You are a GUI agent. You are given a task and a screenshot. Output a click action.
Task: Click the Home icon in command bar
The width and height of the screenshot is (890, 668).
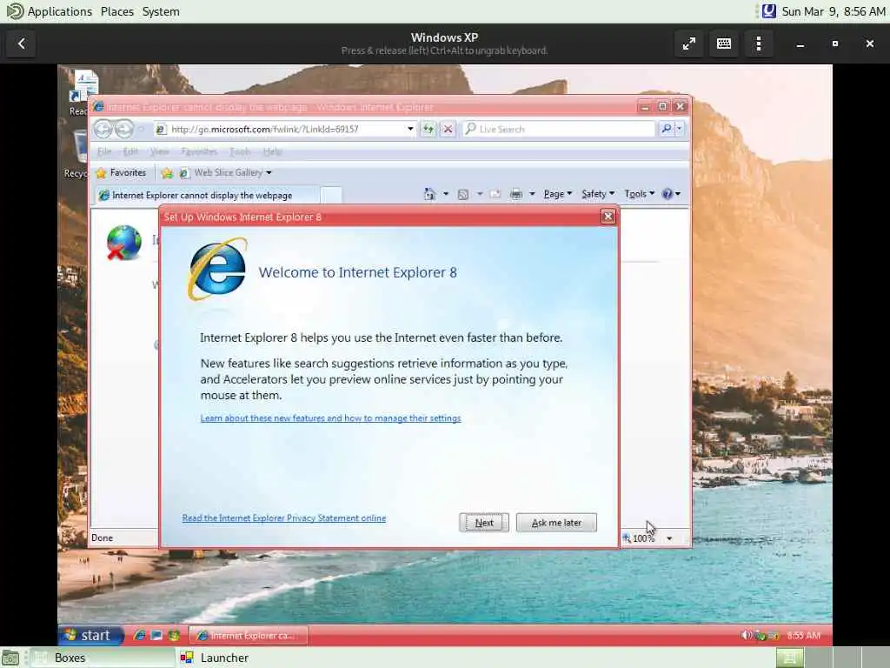tap(429, 194)
